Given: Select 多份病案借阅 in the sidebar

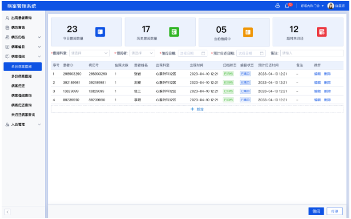Looking at the screenshot, I should 21,76.
